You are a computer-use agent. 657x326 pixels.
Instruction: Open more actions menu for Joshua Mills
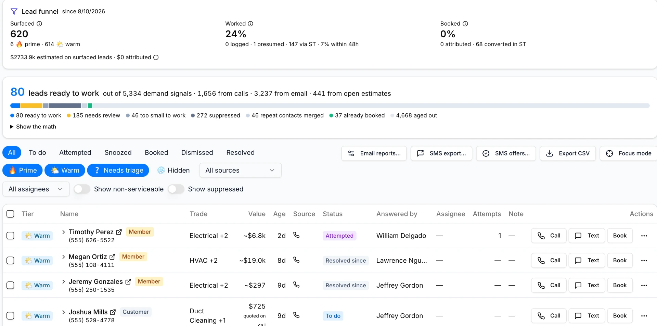click(x=644, y=316)
